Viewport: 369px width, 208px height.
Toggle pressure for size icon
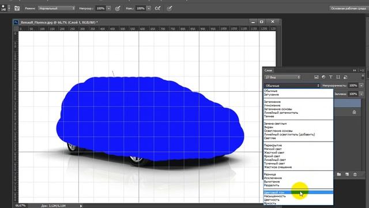pos(169,9)
